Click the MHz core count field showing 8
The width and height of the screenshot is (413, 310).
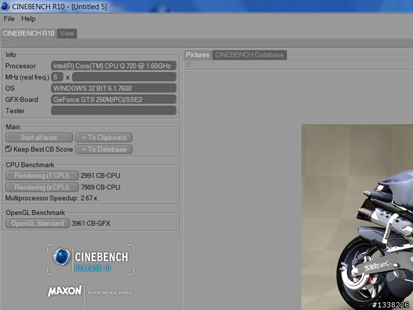click(57, 77)
